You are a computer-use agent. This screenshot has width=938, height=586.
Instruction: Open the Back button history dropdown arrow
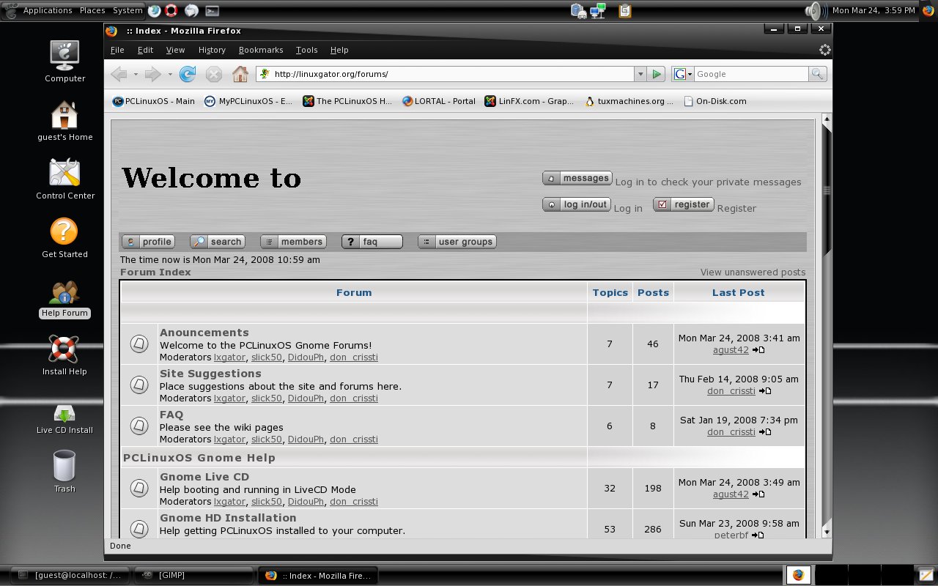point(135,74)
